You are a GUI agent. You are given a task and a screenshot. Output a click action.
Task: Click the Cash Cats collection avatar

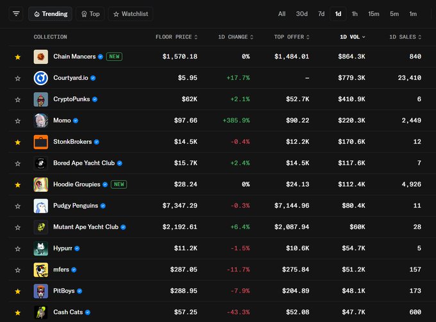tap(41, 312)
